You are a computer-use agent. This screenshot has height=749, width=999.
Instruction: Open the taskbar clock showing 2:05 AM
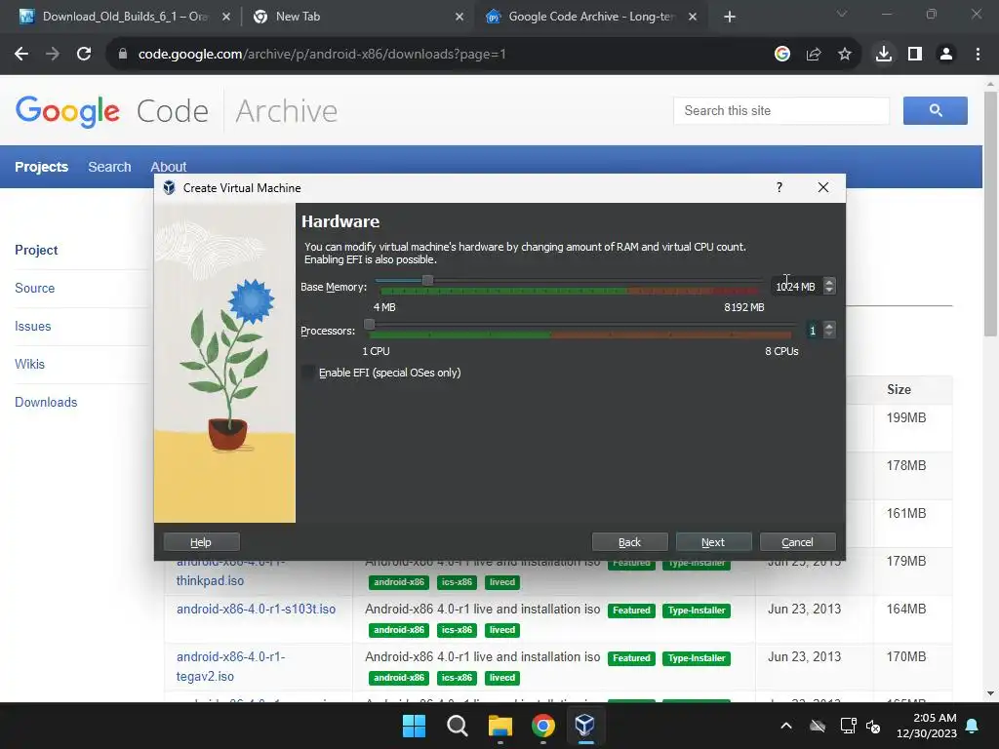tap(927, 726)
